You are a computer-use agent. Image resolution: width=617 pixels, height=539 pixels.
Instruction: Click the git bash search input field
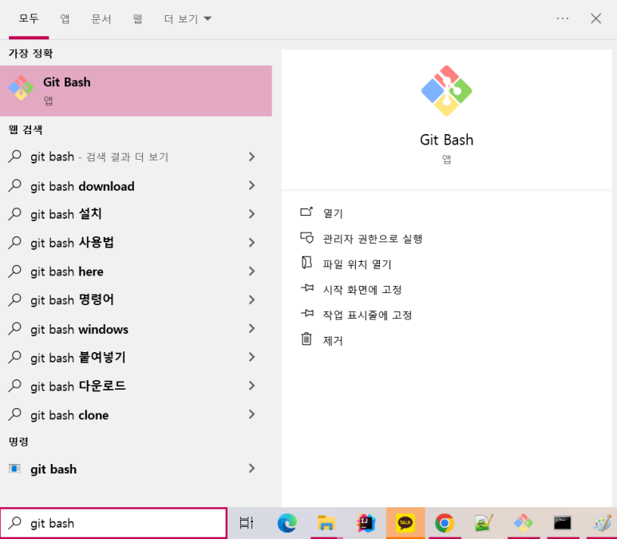pos(113,523)
